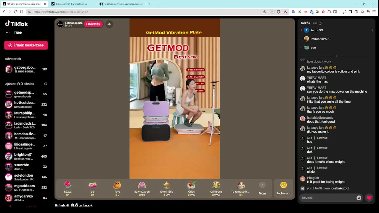Open solelondon live channel
Image resolution: width=379 pixels, height=213 pixels.
point(26,177)
